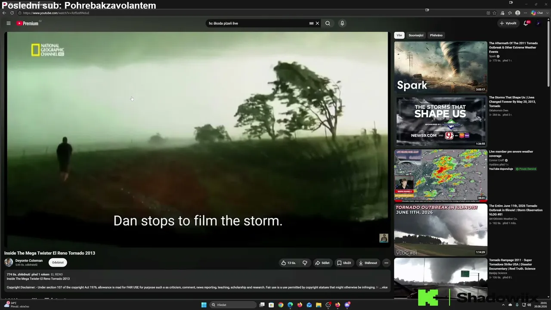This screenshot has height=310, width=551.
Task: Subscribe using the Odebírat button
Action: [x=58, y=262]
